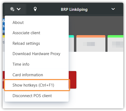This screenshot has width=126, height=111.
Task: Select the orange-topped product card
Action: click(x=91, y=43)
